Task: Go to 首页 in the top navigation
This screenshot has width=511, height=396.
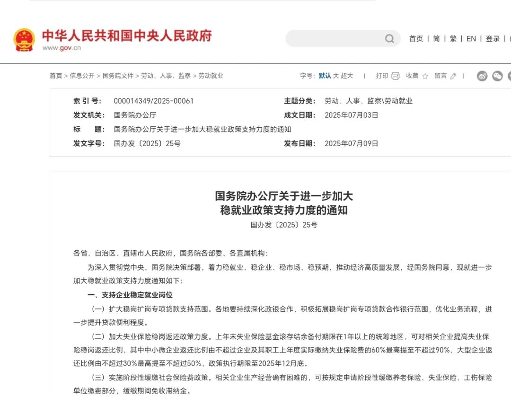Action: coord(416,39)
